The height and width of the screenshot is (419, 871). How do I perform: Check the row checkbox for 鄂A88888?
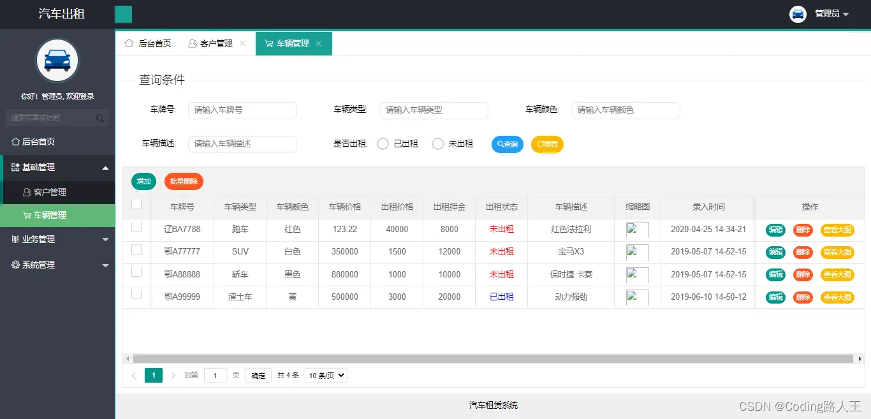click(x=136, y=272)
